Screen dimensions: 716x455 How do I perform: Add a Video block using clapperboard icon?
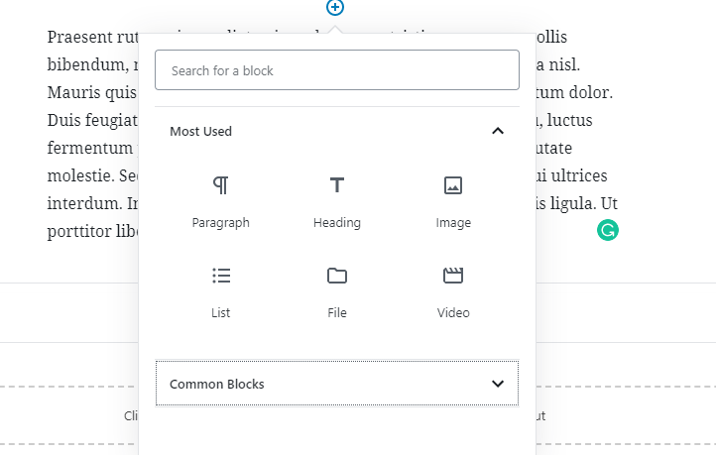point(453,276)
